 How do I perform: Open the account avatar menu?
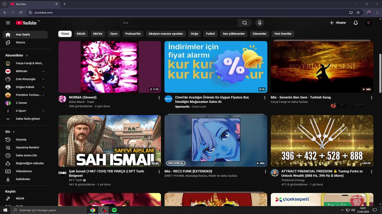pos(369,23)
